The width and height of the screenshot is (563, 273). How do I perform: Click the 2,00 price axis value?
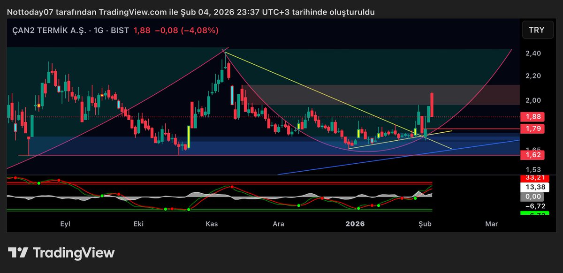[x=533, y=100]
